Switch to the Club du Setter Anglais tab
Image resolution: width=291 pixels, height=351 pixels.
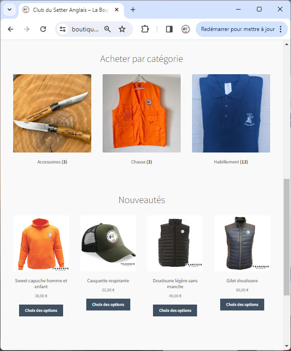pos(71,10)
